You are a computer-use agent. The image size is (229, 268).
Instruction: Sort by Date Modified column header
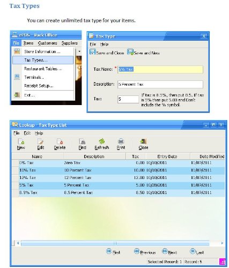click(208, 157)
